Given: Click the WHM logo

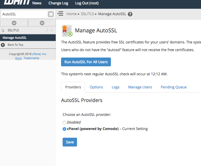Looking at the screenshot, I should 16,3.
